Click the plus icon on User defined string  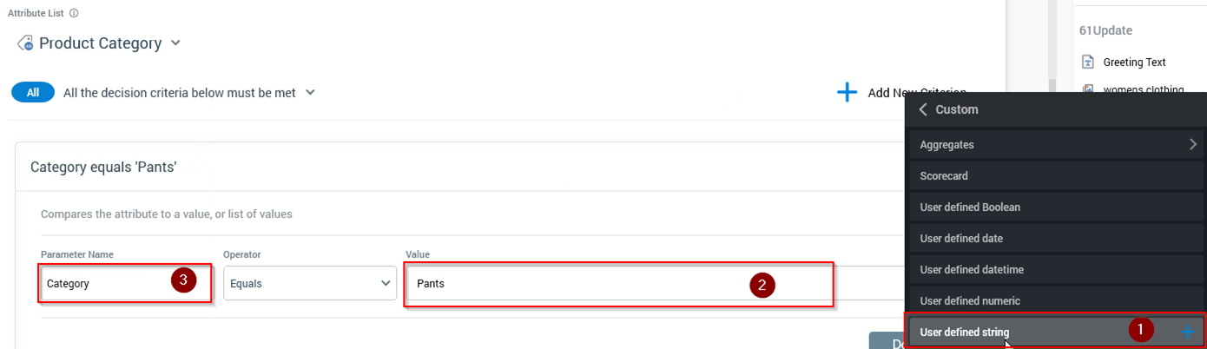pos(1188,331)
